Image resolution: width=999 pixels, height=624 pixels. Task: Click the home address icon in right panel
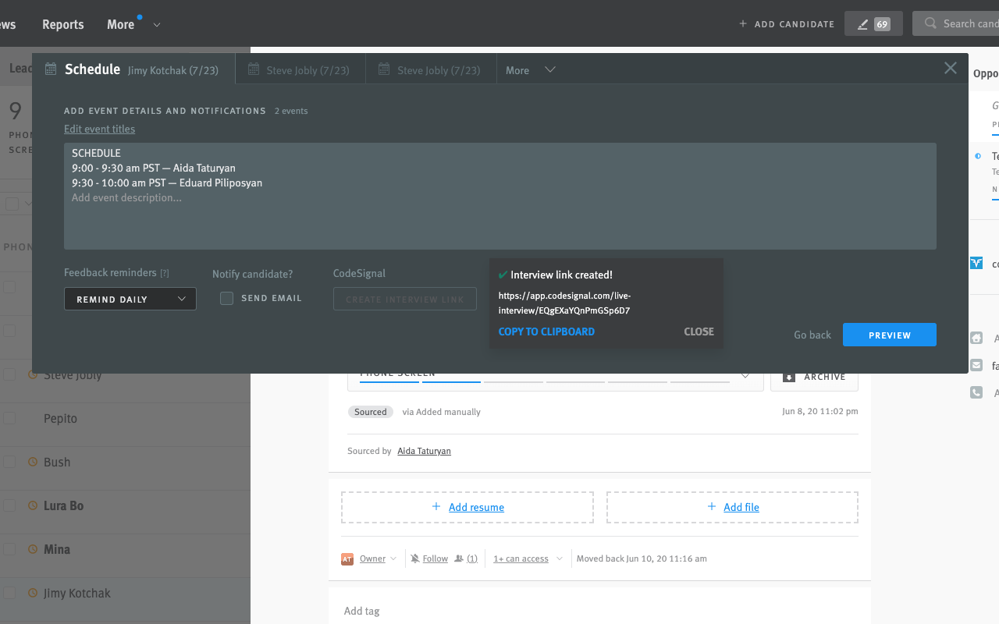pyautogui.click(x=976, y=338)
